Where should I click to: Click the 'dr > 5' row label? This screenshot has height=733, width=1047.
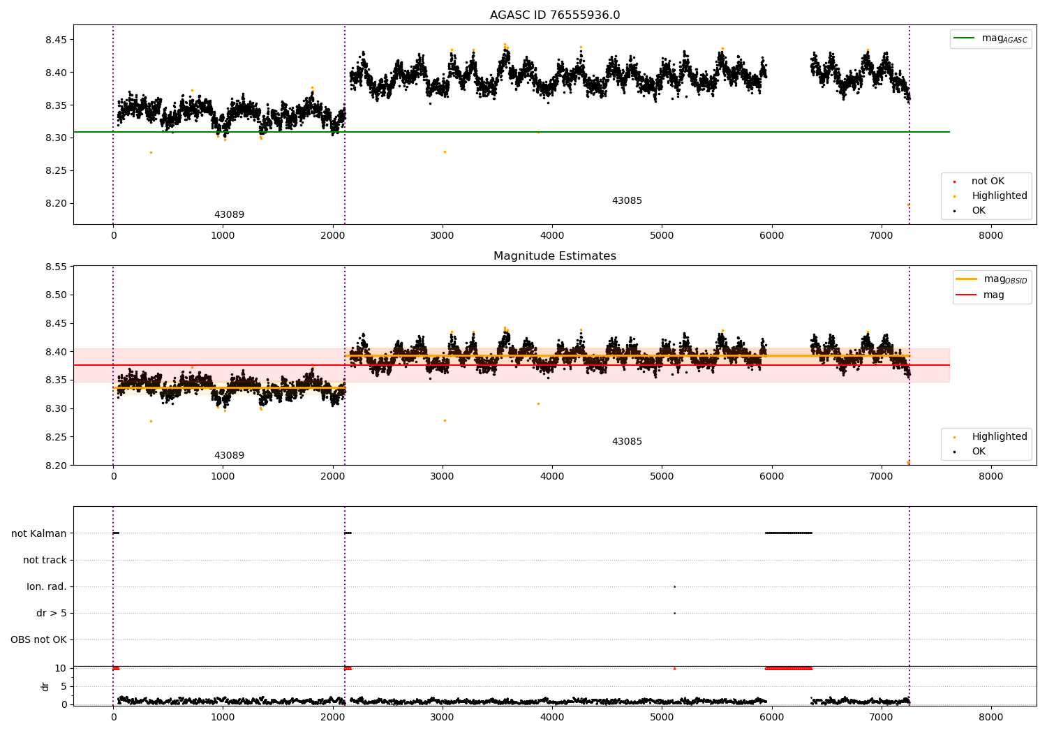pos(52,614)
